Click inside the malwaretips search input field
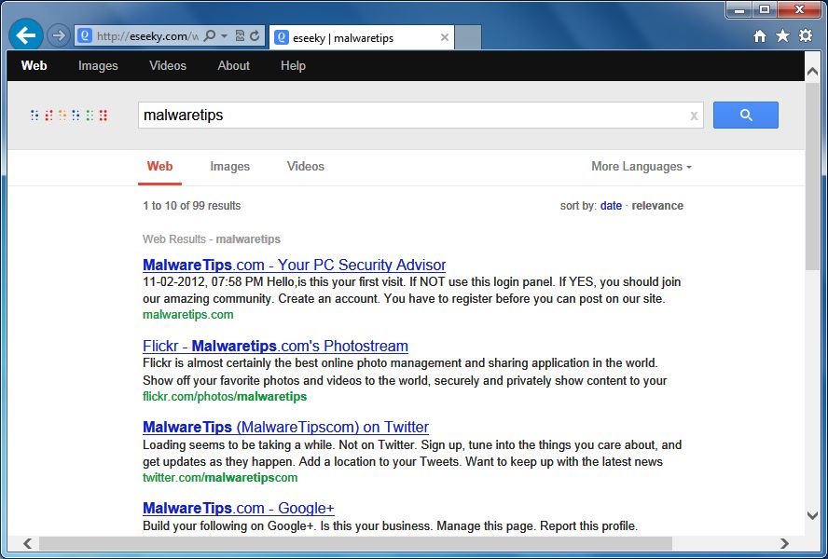Viewport: 828px width, 559px height. [x=421, y=116]
